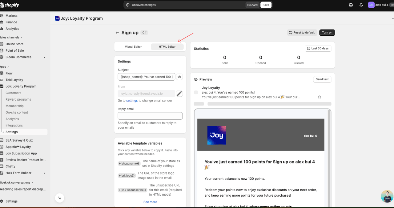
Task: Open Reward programs in sidebar
Action: pos(18,99)
